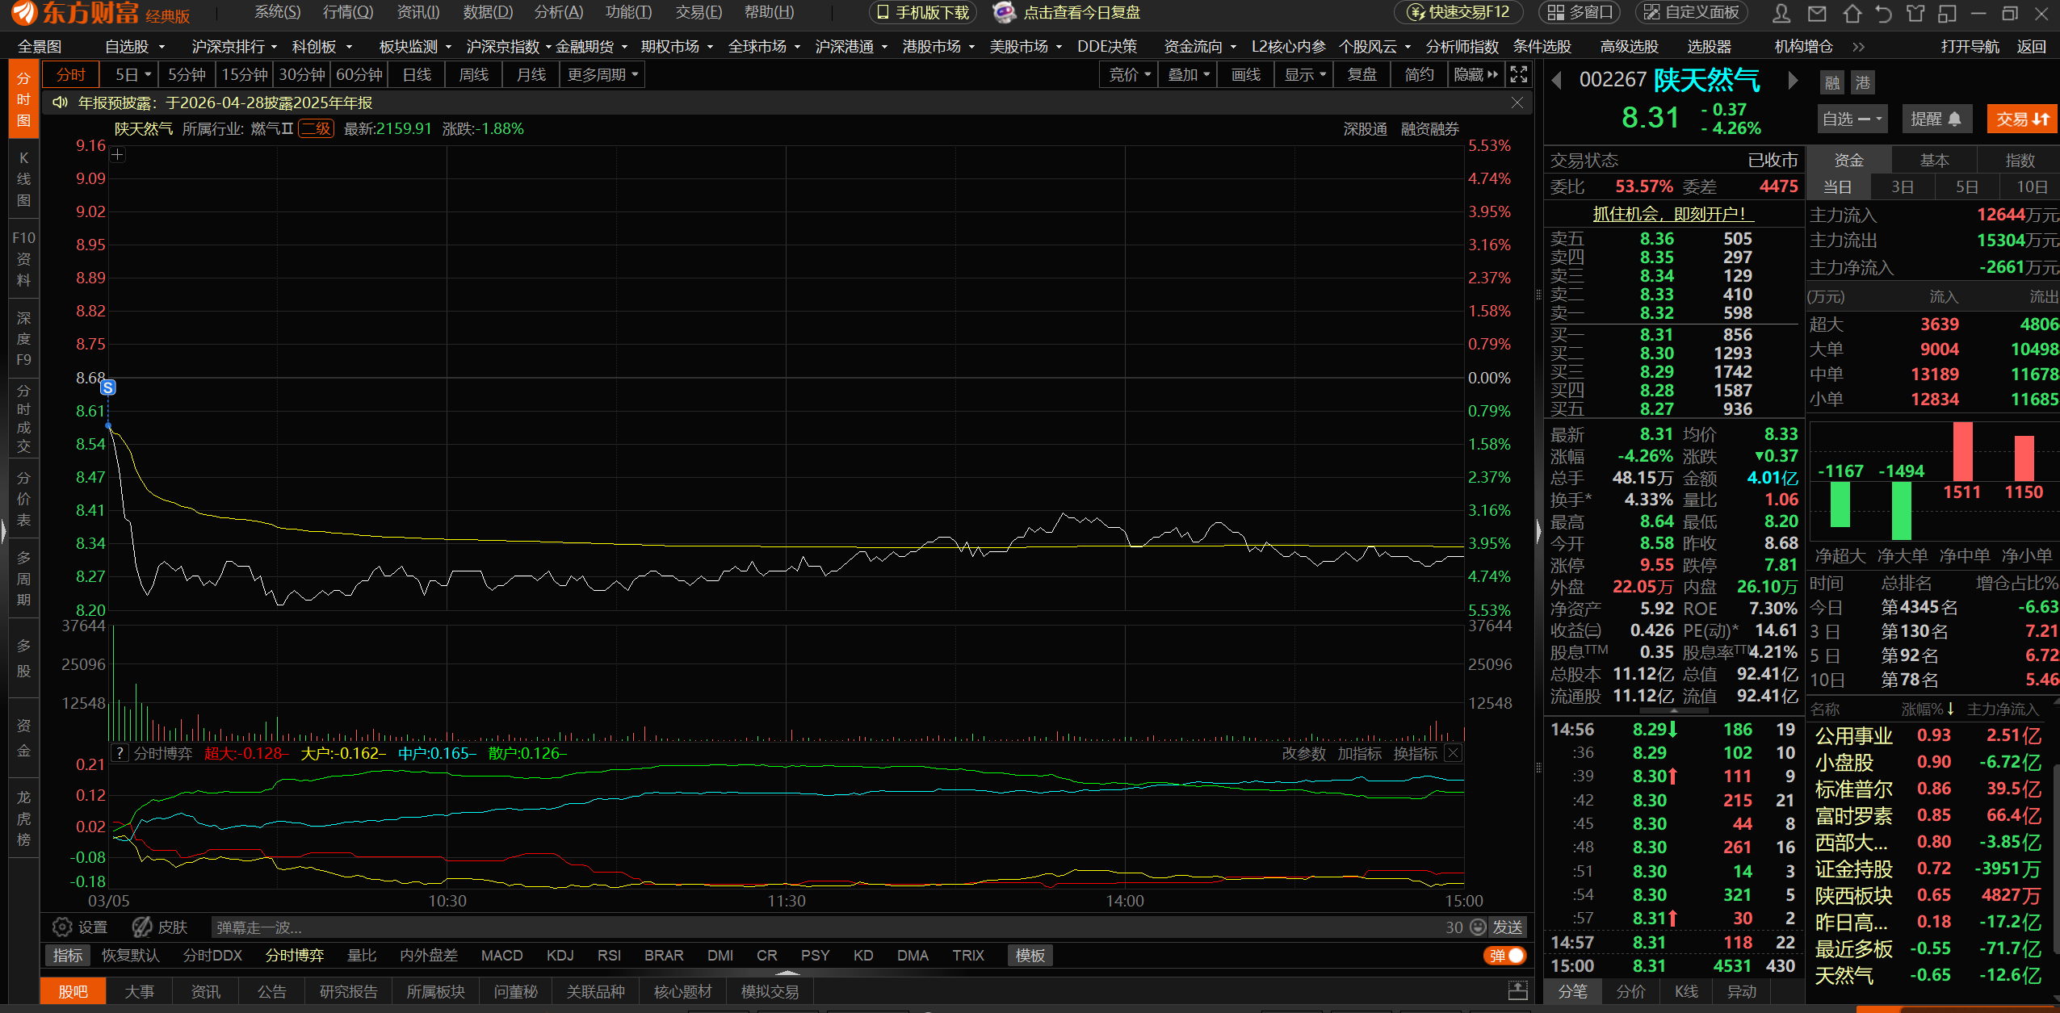Click the sound speaker announcement icon
The height and width of the screenshot is (1013, 2060).
60,103
